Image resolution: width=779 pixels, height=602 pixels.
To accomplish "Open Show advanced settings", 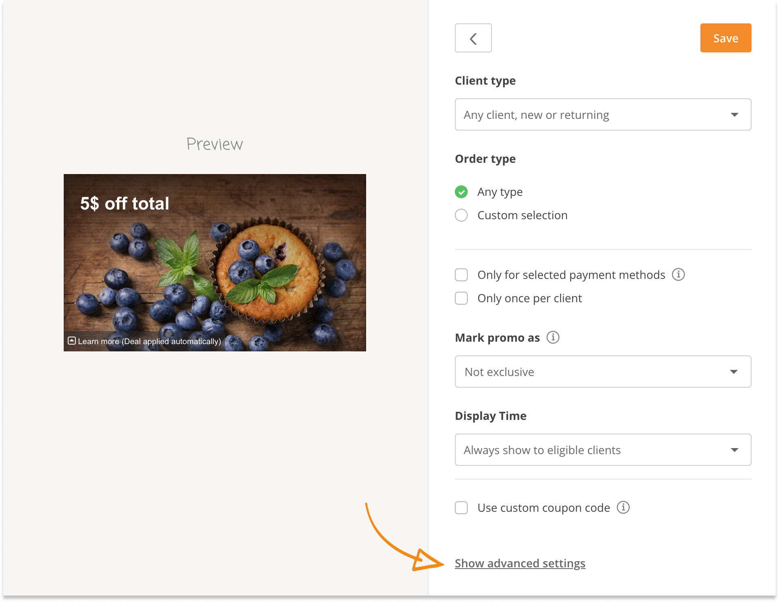I will tap(520, 563).
